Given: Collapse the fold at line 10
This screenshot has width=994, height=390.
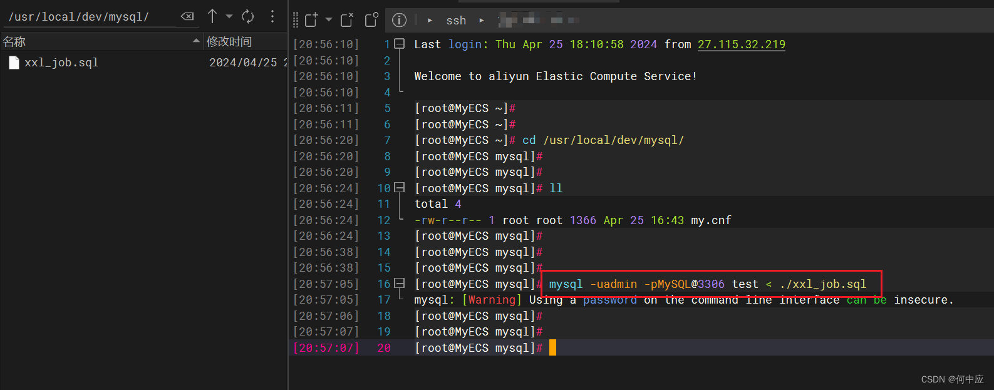Looking at the screenshot, I should 400,188.
